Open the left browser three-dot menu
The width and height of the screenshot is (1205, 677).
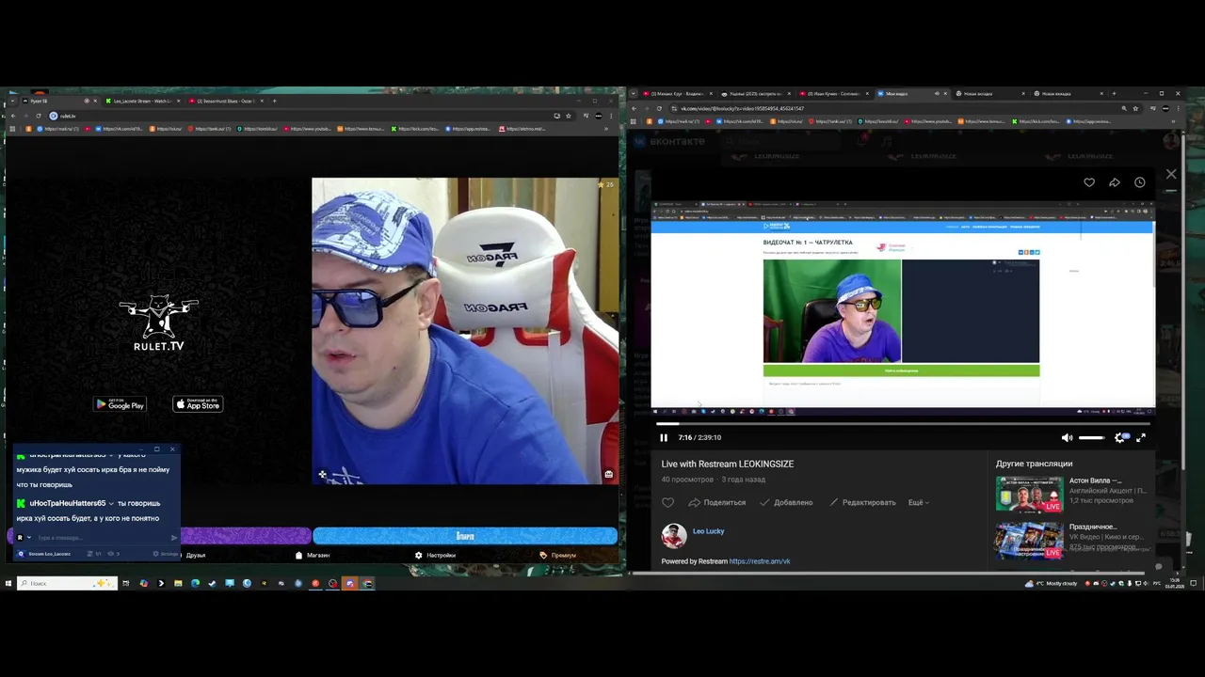point(611,116)
